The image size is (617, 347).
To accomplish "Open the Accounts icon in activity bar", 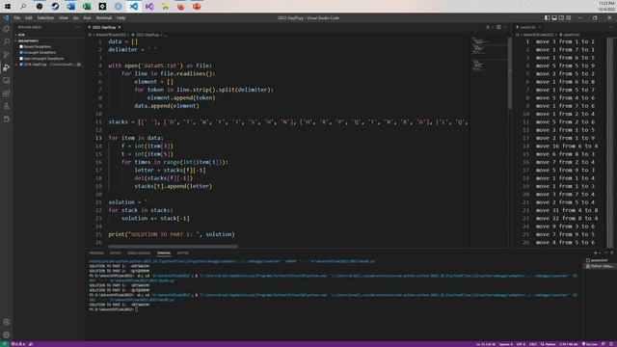I will click(x=7, y=322).
